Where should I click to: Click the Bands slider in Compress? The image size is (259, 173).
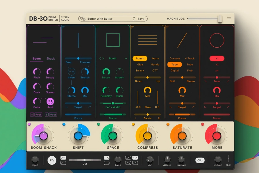coord(148,114)
